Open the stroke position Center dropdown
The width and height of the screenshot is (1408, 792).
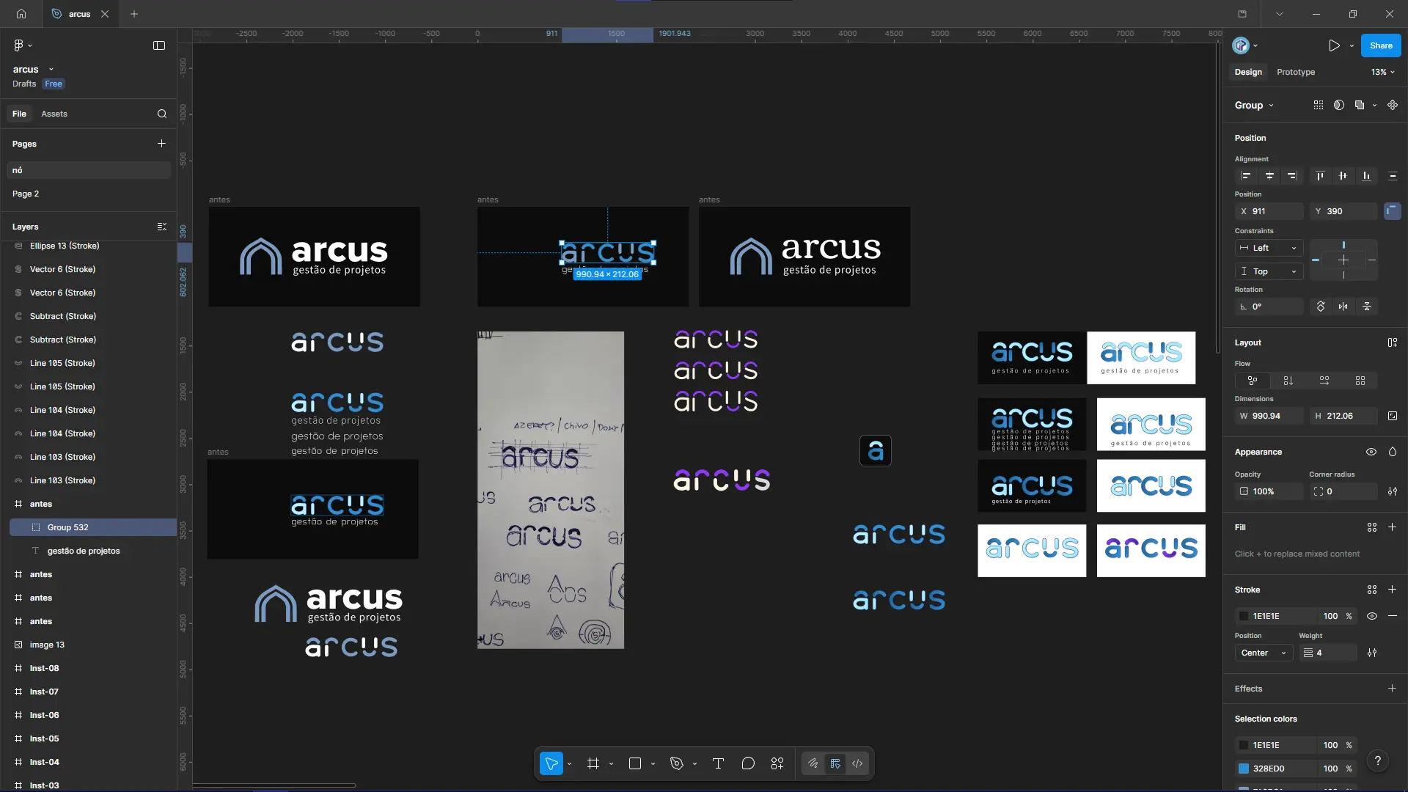tap(1263, 653)
